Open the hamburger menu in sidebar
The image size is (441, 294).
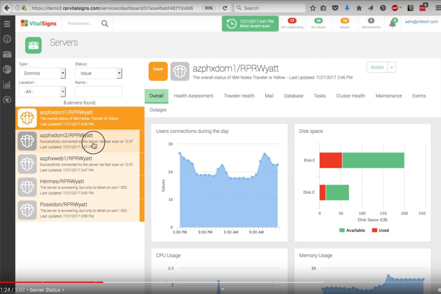click(7, 24)
